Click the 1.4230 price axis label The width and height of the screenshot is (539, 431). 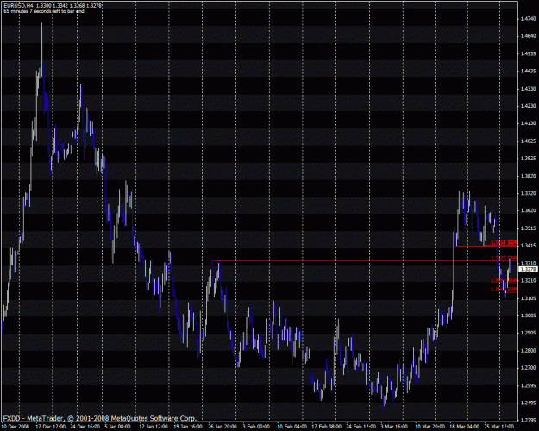[529, 106]
